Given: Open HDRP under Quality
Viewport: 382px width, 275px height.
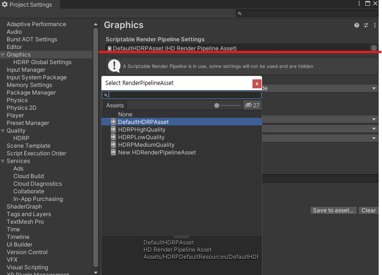Looking at the screenshot, I should pyautogui.click(x=21, y=138).
